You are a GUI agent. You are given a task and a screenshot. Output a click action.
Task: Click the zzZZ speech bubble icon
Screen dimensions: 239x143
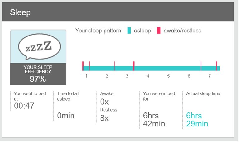(38, 46)
